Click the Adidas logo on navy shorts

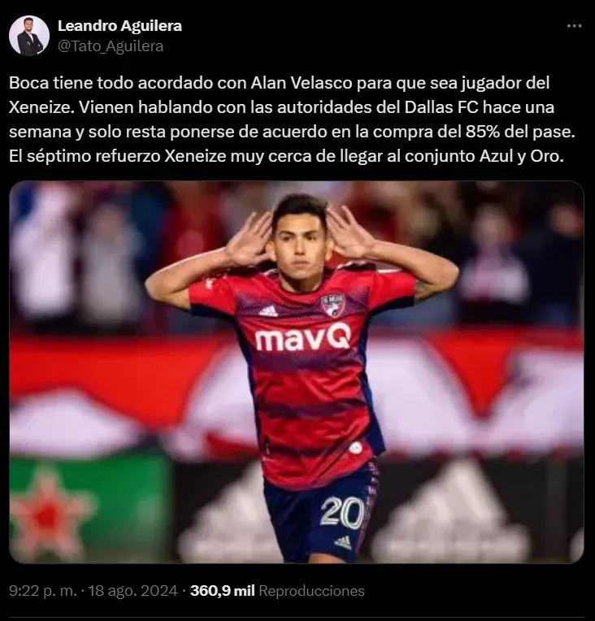343,542
